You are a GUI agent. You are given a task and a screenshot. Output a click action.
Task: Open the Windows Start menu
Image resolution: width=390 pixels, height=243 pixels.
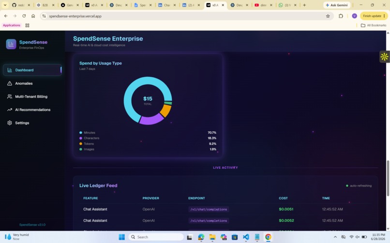[x=121, y=237]
